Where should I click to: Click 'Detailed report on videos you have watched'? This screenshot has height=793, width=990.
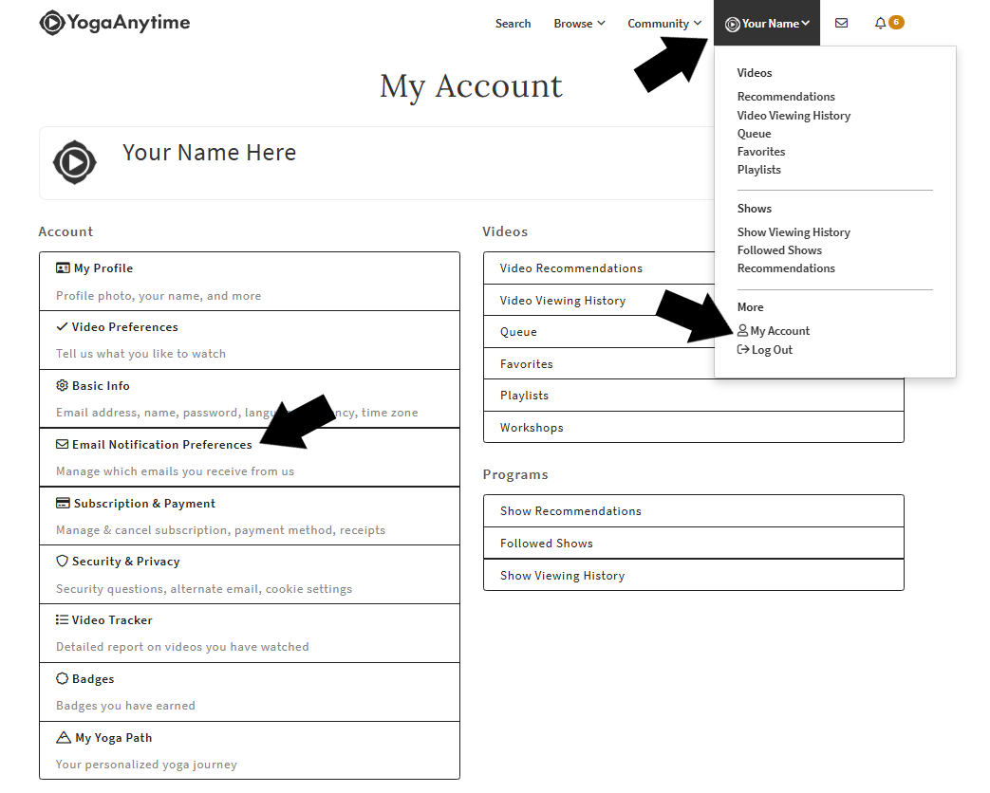[x=182, y=647]
